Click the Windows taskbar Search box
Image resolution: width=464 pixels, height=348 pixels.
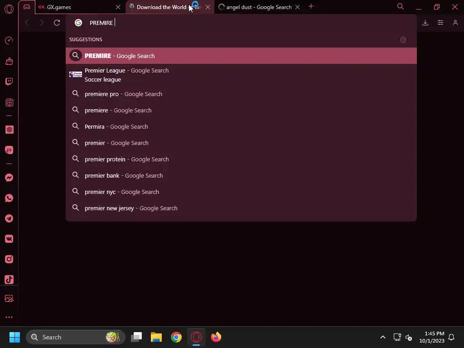(x=76, y=337)
